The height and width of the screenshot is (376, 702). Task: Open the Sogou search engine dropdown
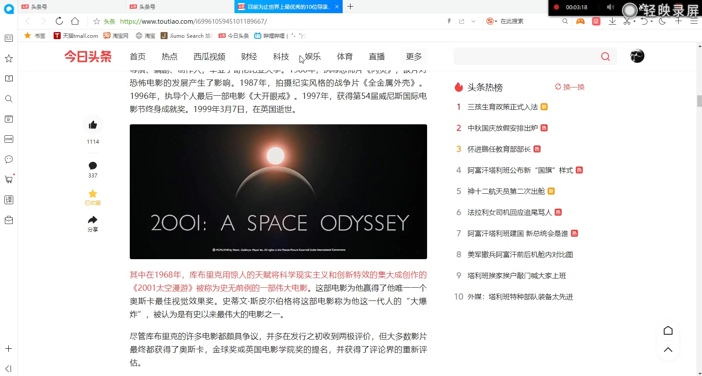[x=492, y=21]
